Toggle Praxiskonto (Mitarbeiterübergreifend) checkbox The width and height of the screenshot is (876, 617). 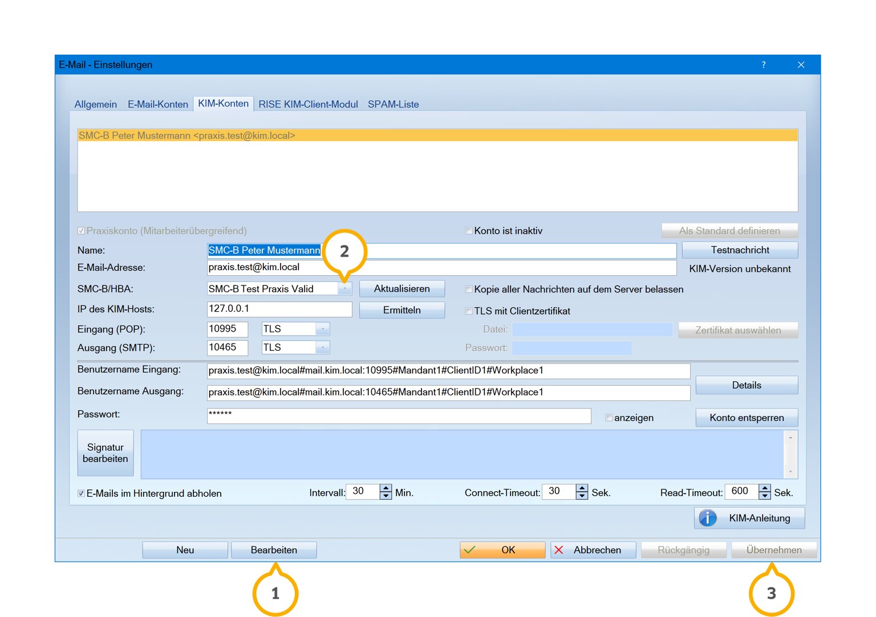click(x=81, y=231)
